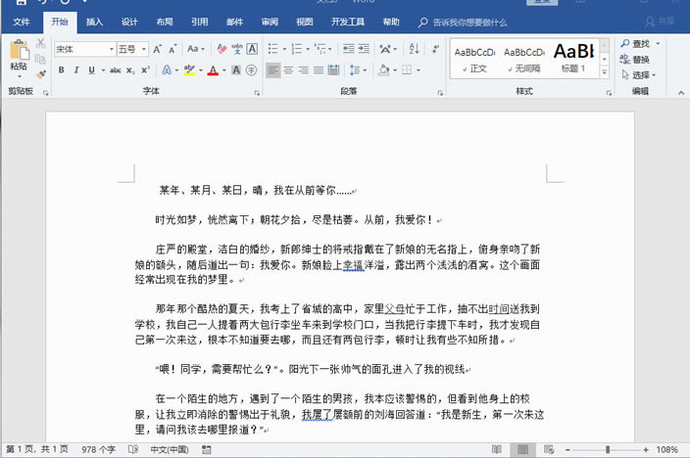Click the phonetic guide icon
Viewport: 690px width, 458px height.
coord(237,49)
